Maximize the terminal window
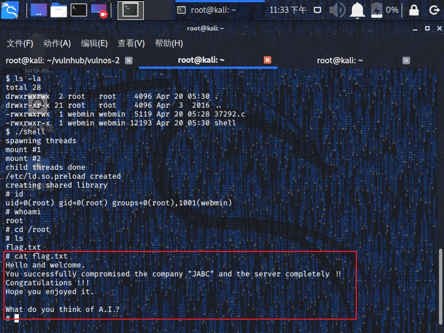 tap(427, 28)
